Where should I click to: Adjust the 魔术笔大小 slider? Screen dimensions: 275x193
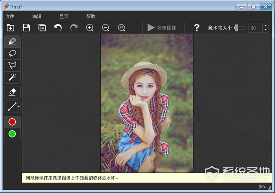coord(240,28)
